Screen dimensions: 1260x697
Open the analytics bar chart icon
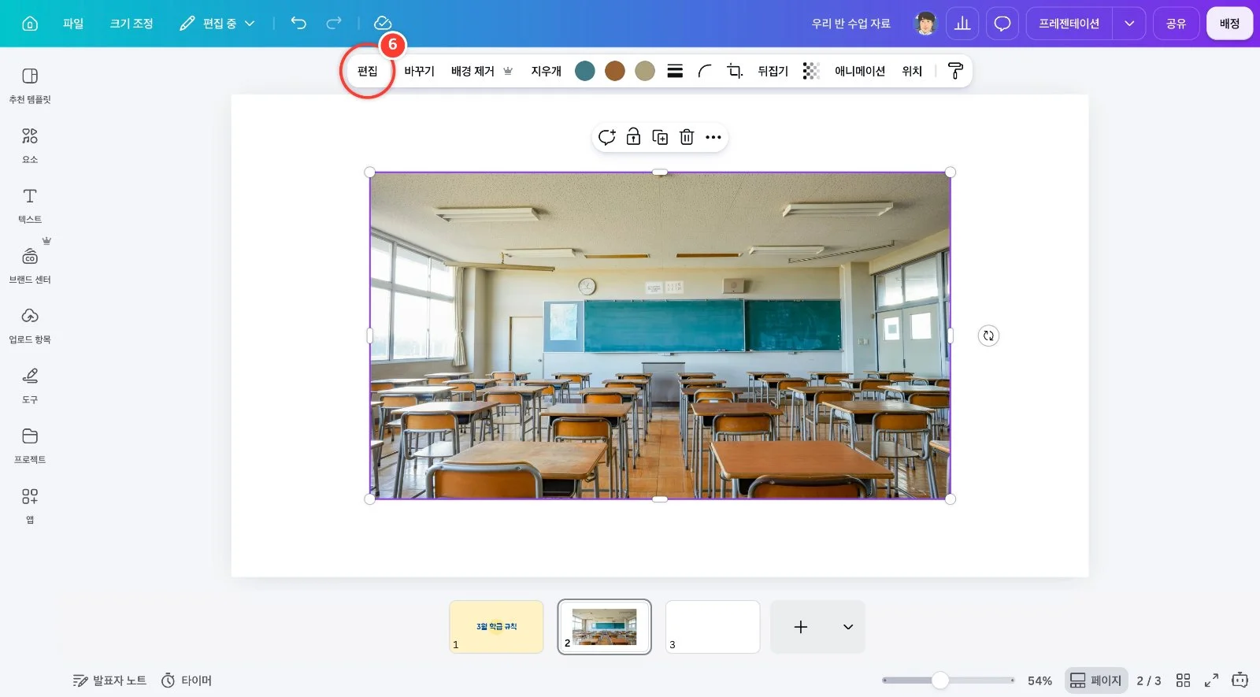[962, 24]
